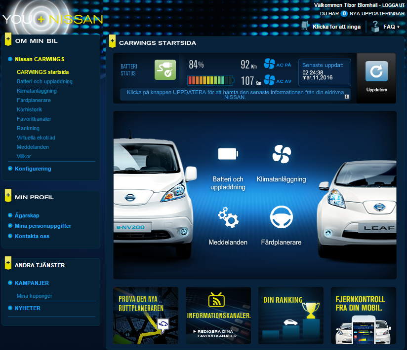The height and width of the screenshot is (350, 407).
Task: Click the 84% battery percentage value
Action: [x=196, y=65]
